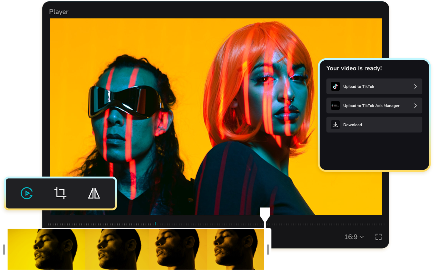The width and height of the screenshot is (434, 277).
Task: Choose Upload to TikTok
Action: [x=374, y=86]
